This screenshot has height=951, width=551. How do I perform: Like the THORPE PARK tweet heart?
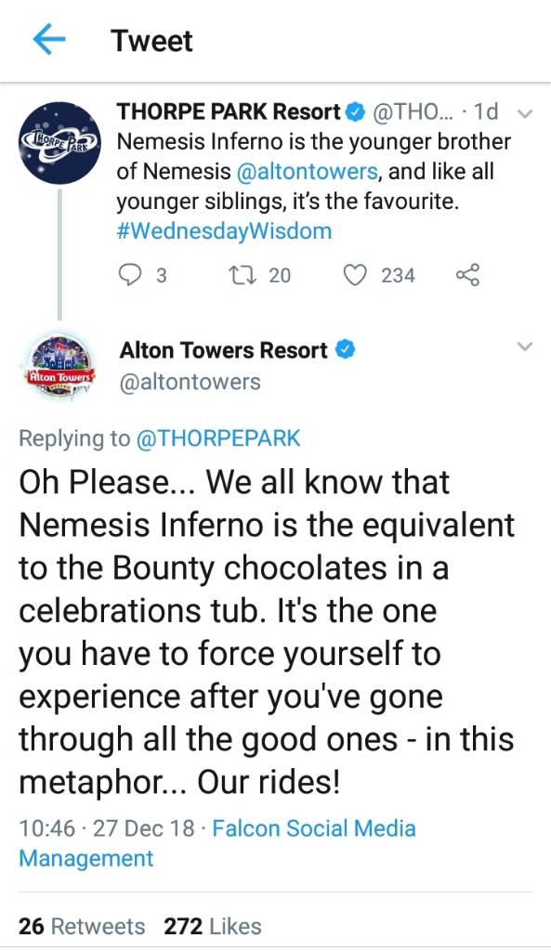(356, 275)
